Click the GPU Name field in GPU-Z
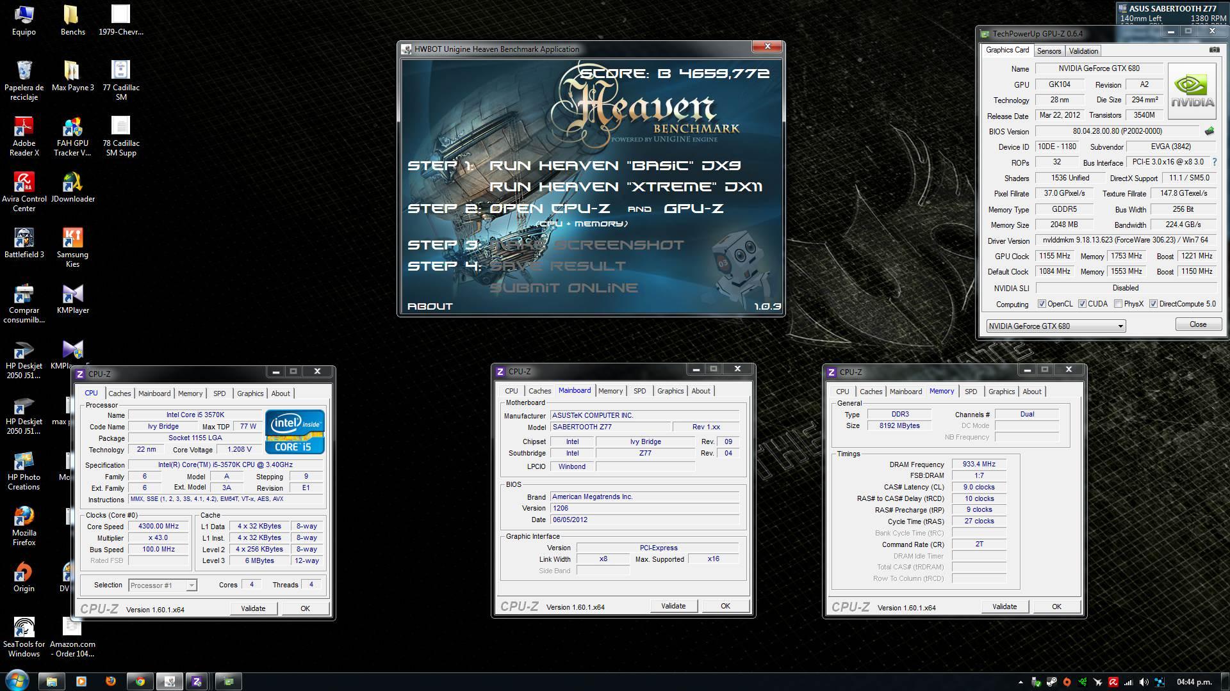This screenshot has height=691, width=1230. [1099, 68]
